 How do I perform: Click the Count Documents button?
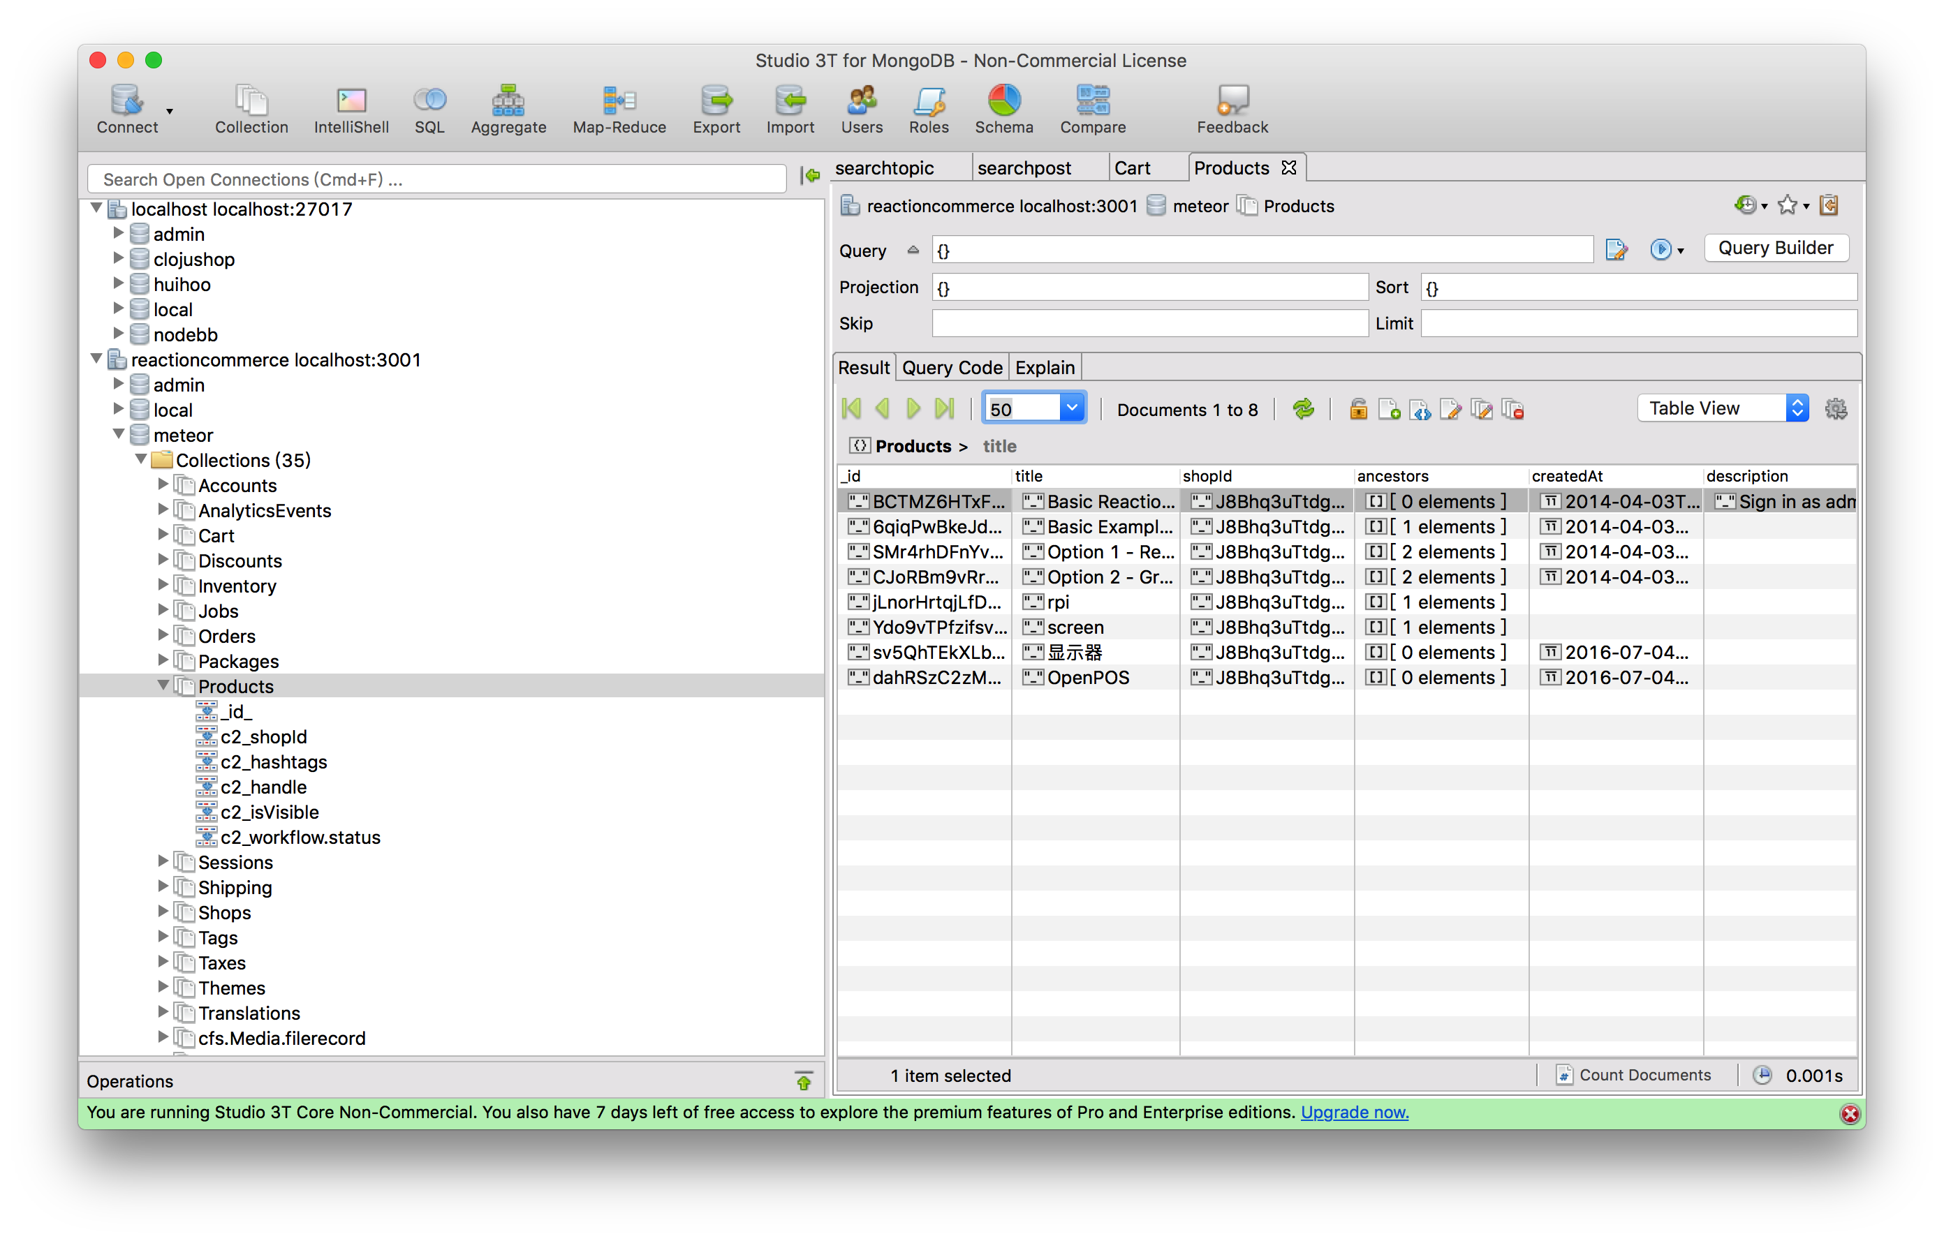coord(1634,1075)
